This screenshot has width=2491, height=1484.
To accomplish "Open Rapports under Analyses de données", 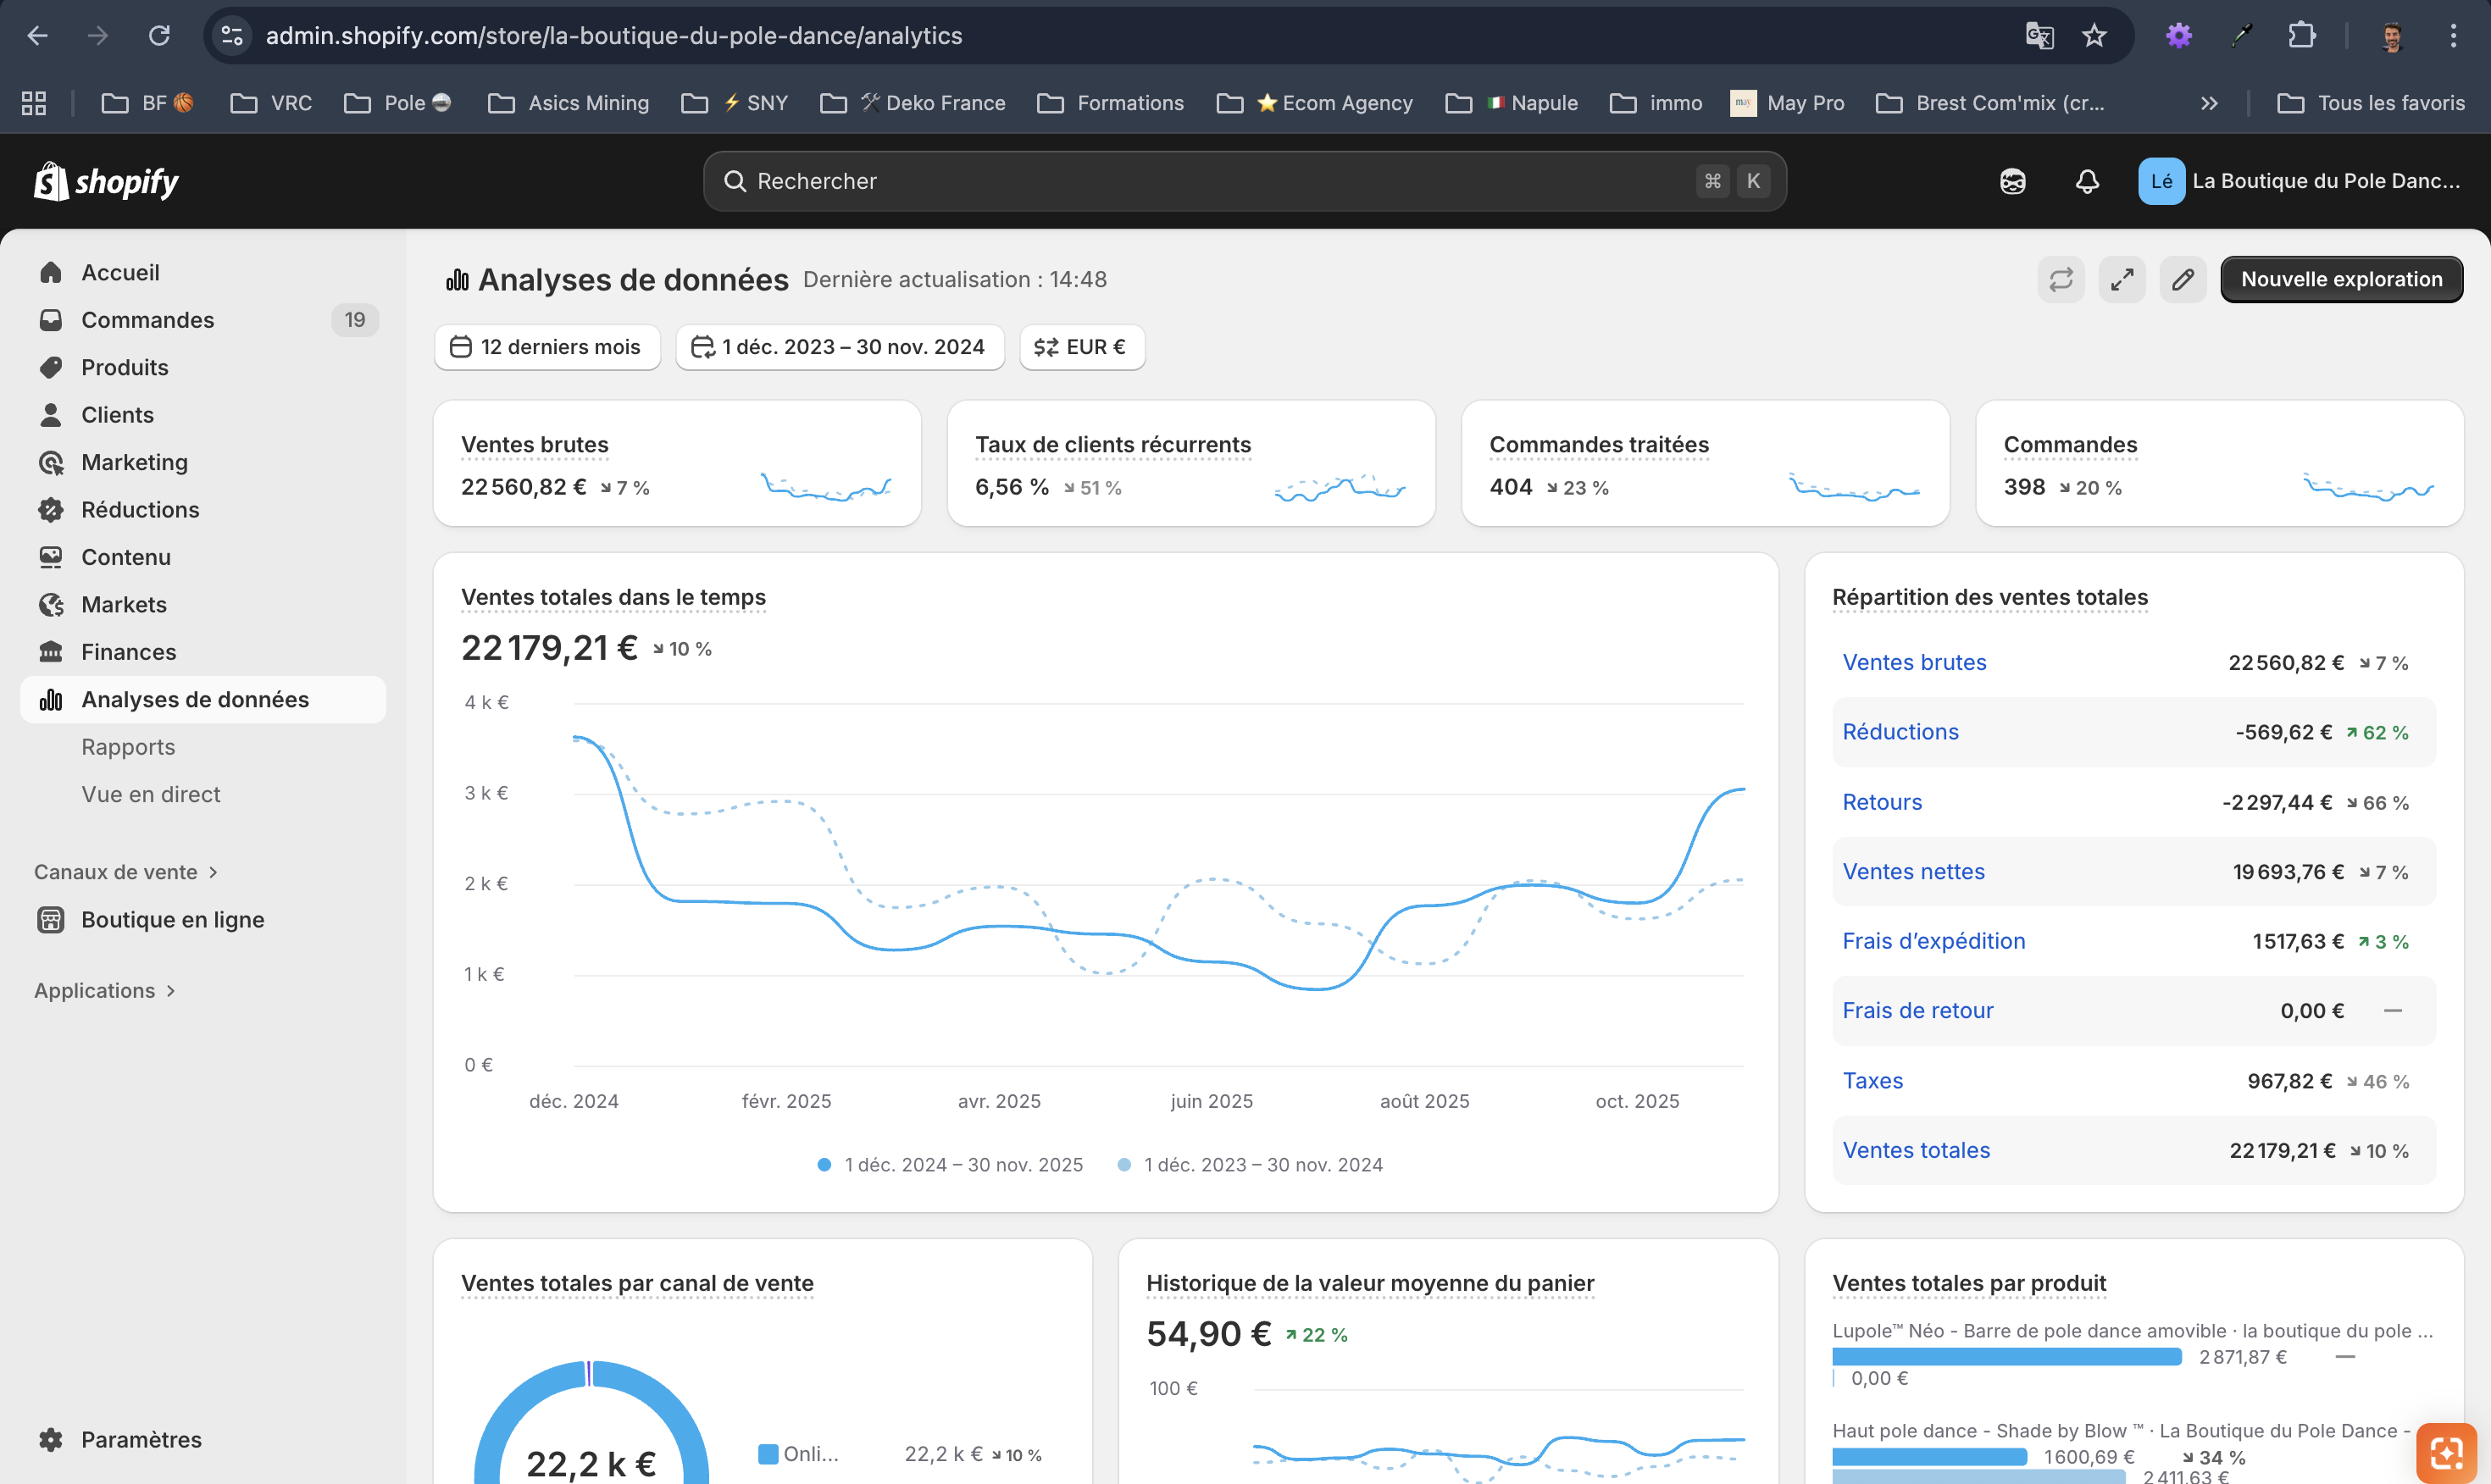I will (128, 747).
